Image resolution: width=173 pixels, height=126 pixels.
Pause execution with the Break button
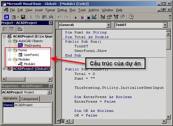tap(82, 18)
